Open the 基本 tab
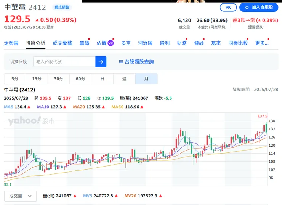The height and width of the screenshot is (205, 282). coord(216,43)
